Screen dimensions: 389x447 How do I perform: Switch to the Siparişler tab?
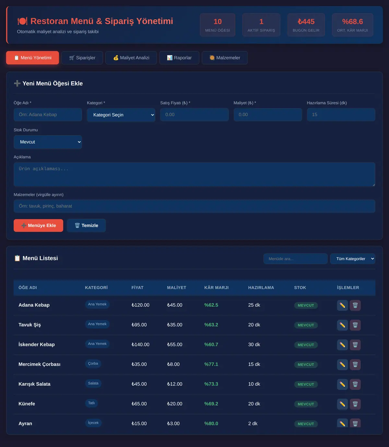[82, 58]
